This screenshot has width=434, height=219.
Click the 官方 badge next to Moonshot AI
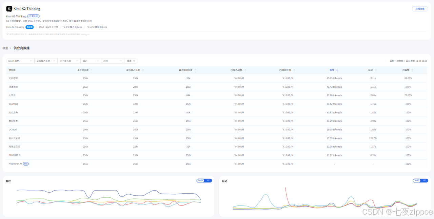(26, 164)
